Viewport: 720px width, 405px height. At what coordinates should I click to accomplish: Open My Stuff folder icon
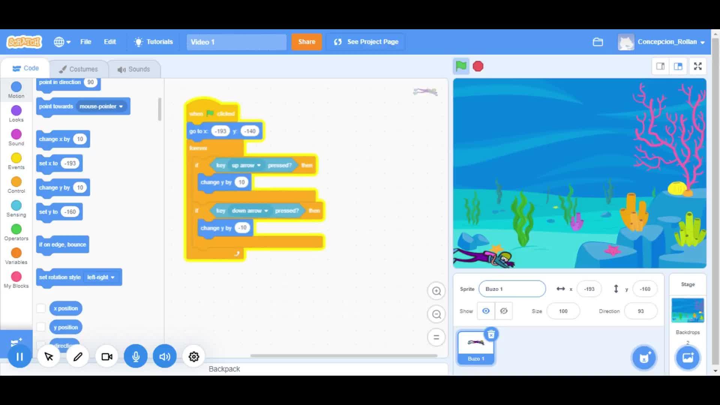598,42
